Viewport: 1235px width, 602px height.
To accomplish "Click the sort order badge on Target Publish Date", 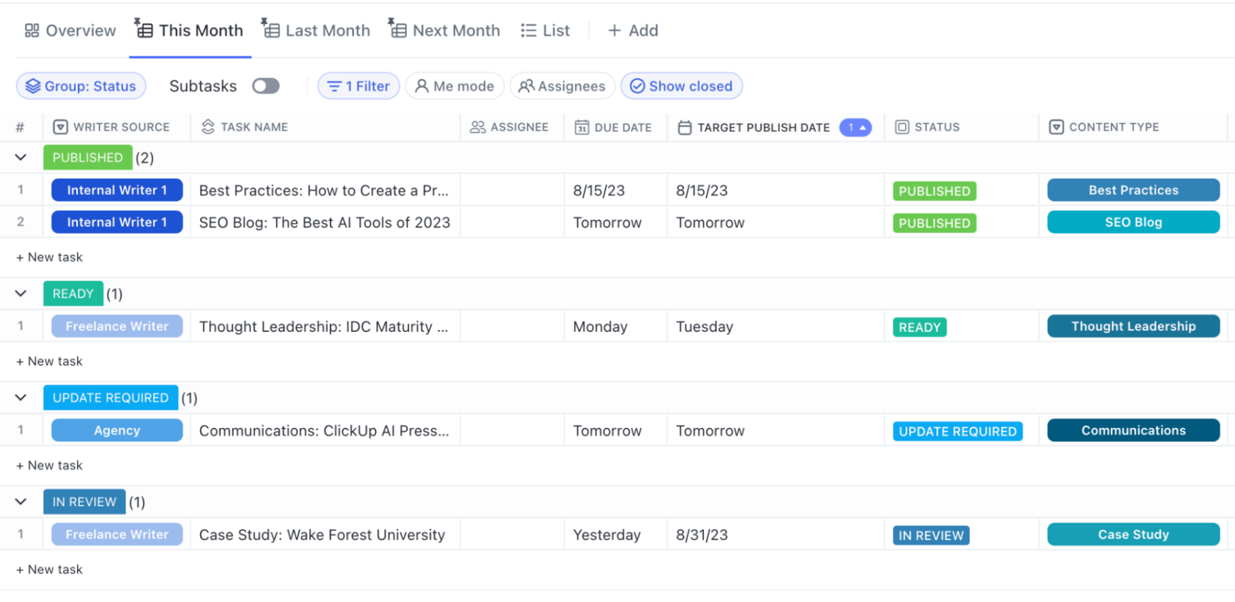I will tap(855, 127).
